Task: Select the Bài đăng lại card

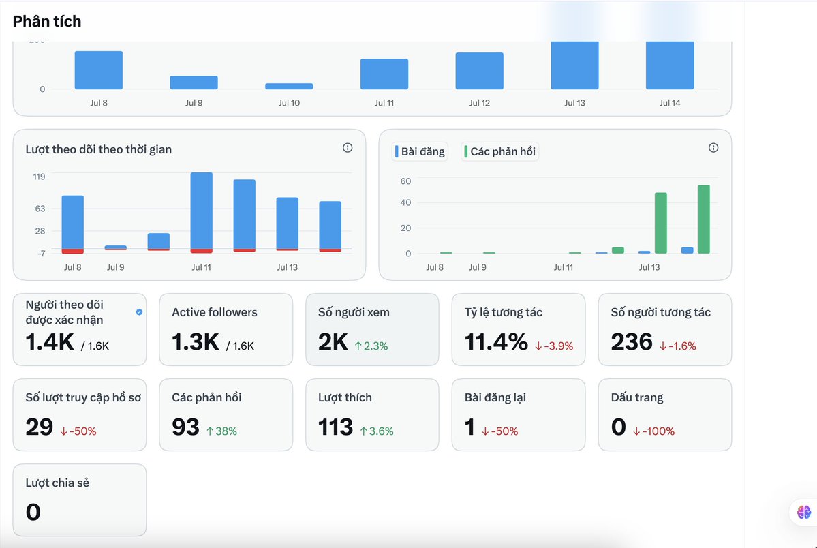Action: (x=519, y=414)
